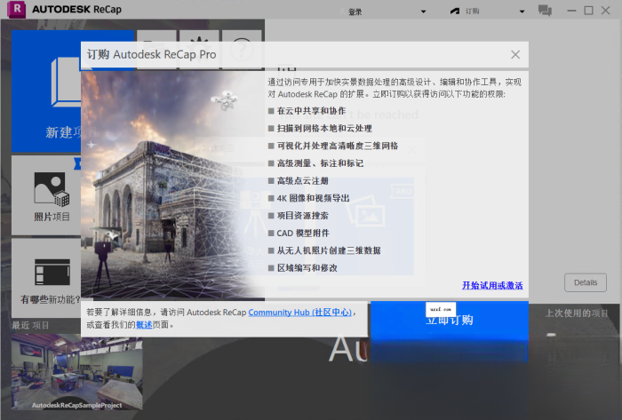The width and height of the screenshot is (622, 420).
Task: Select 高级测量、标注和标记 feature text
Action: [x=320, y=163]
